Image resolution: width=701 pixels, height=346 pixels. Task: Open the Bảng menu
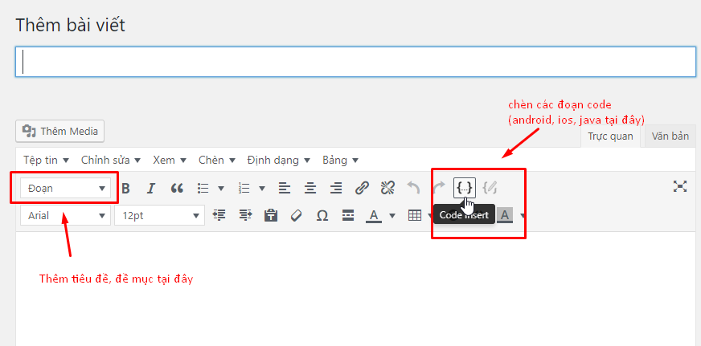click(x=340, y=160)
